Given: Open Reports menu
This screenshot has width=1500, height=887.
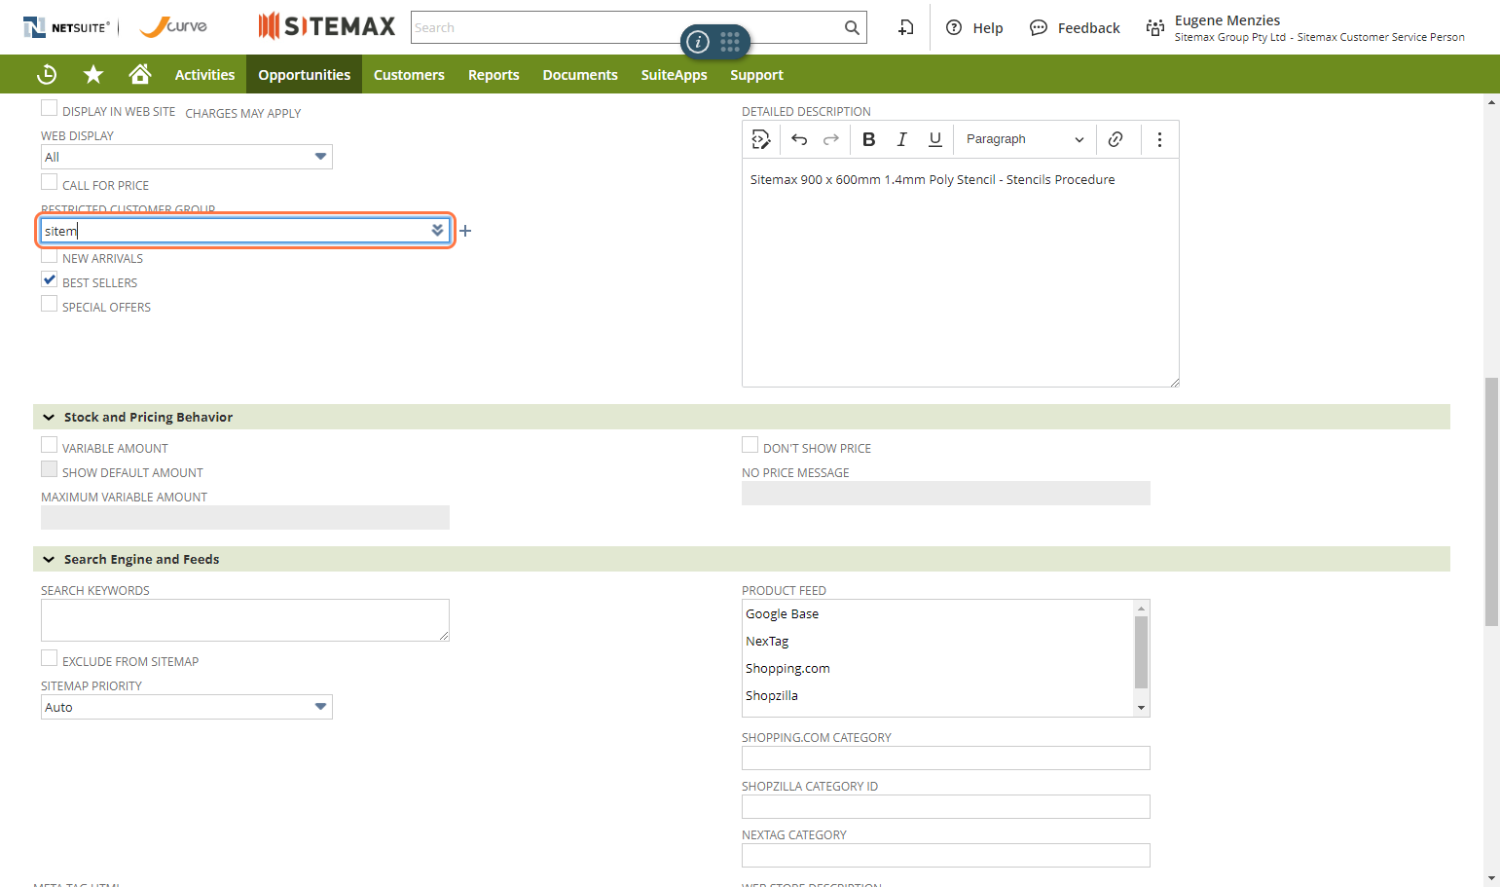Looking at the screenshot, I should click(x=494, y=74).
